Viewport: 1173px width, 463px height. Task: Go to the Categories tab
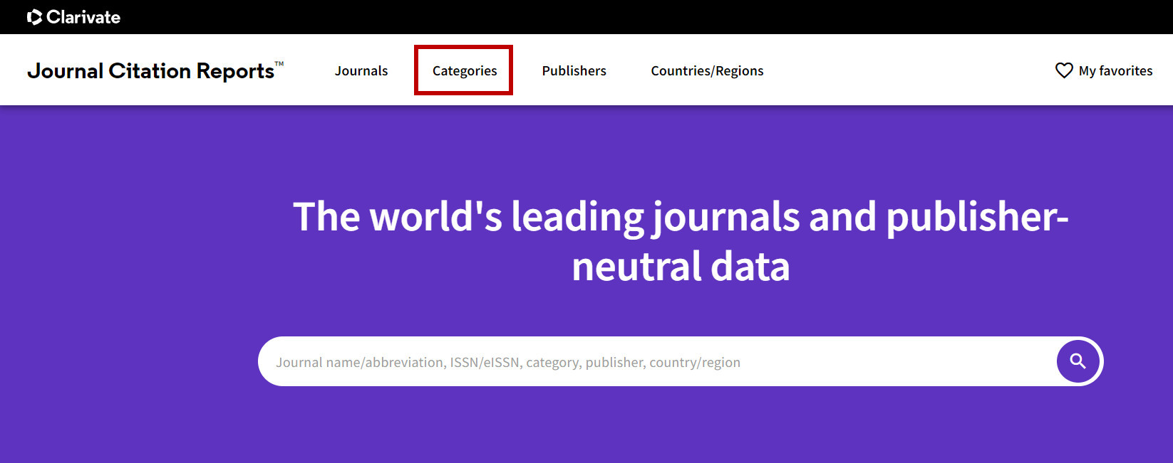465,70
